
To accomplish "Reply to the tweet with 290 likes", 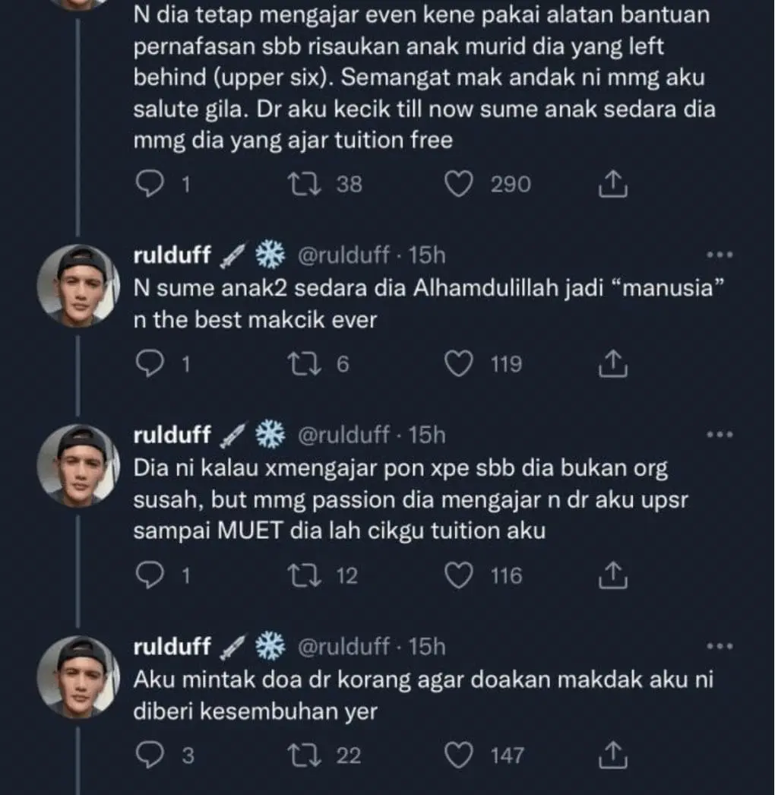I will tap(150, 185).
